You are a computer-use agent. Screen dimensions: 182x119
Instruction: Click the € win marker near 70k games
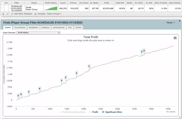click(40, 89)
